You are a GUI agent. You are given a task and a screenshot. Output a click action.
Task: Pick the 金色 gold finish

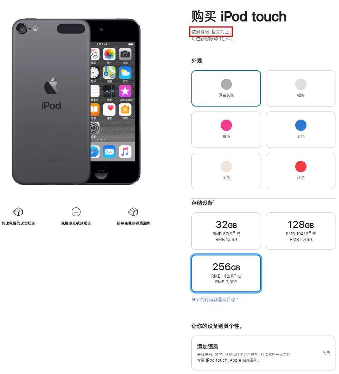point(226,171)
